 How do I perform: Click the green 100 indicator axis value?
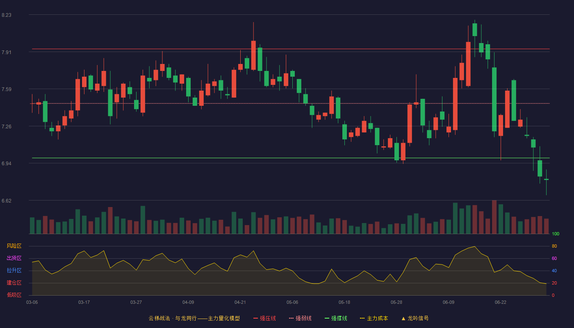(x=556, y=234)
